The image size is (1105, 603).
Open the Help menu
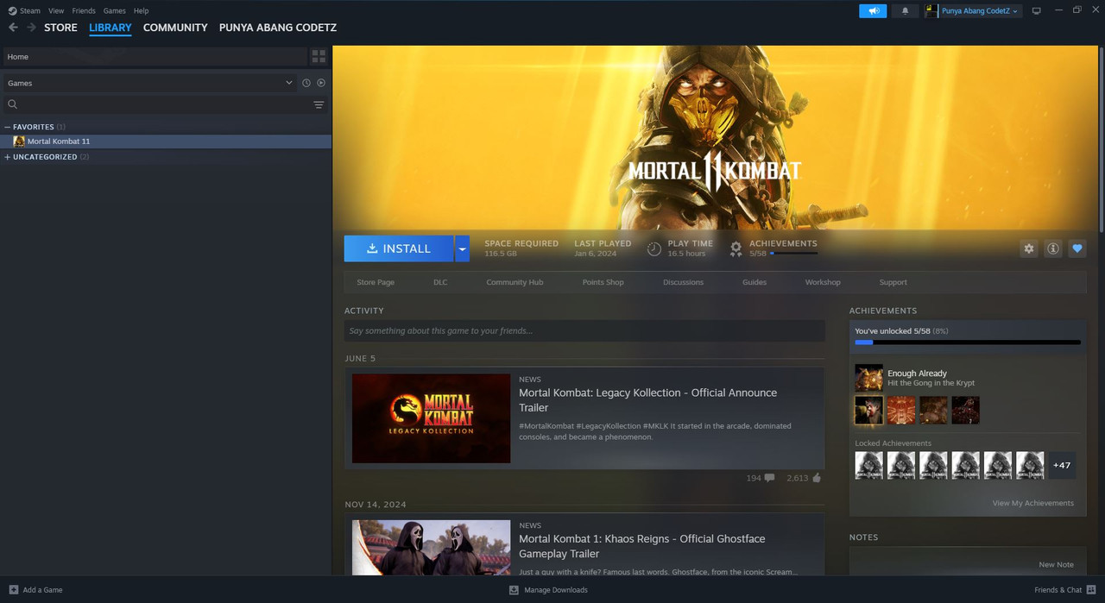[x=141, y=11]
